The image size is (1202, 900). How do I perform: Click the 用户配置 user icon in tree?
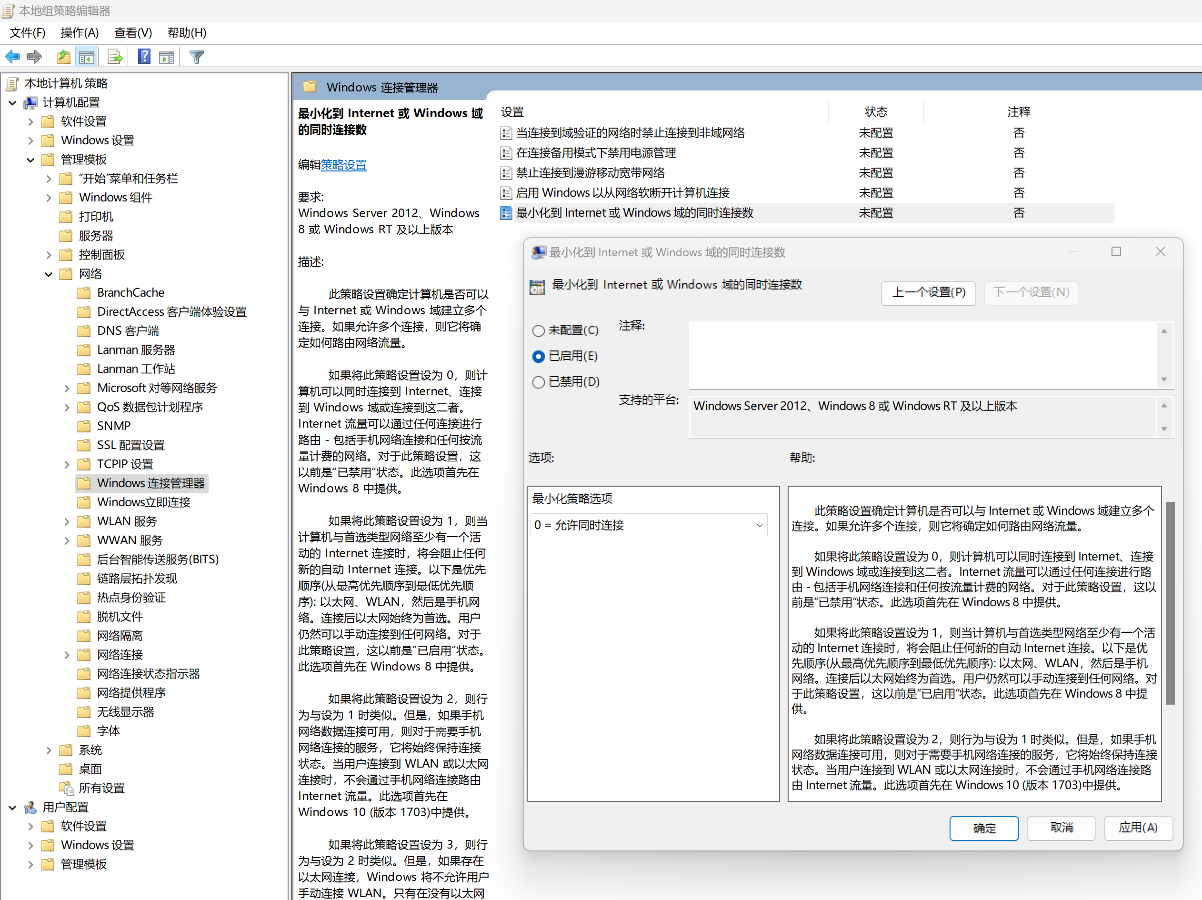30,807
